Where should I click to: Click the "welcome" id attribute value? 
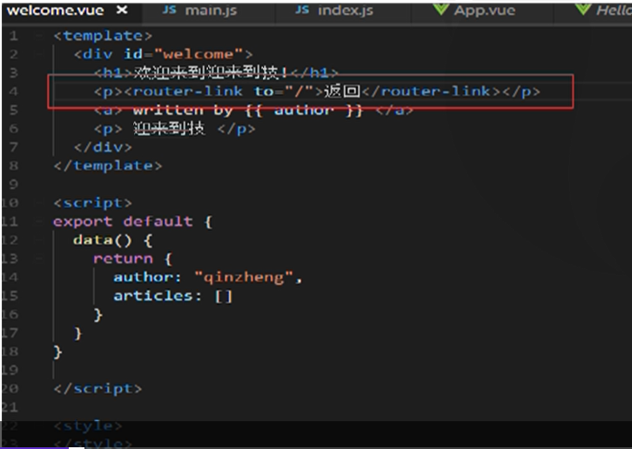198,55
